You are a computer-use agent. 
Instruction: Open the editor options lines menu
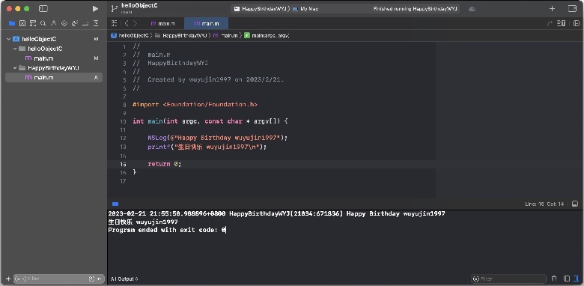(x=561, y=23)
